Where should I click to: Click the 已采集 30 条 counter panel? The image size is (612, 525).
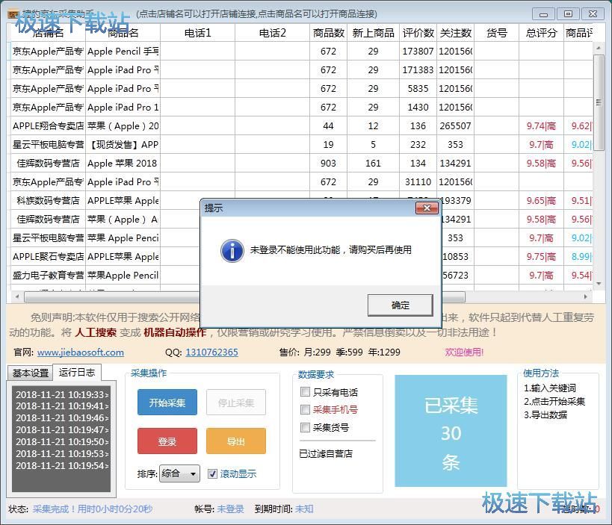451,431
